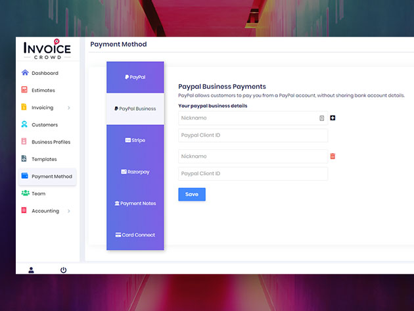Delete second account with red trash icon

(333, 156)
